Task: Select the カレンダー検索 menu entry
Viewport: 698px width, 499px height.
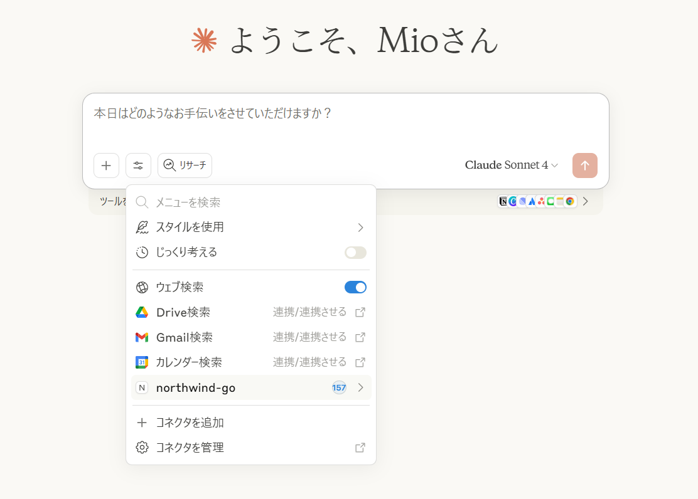Action: 251,362
